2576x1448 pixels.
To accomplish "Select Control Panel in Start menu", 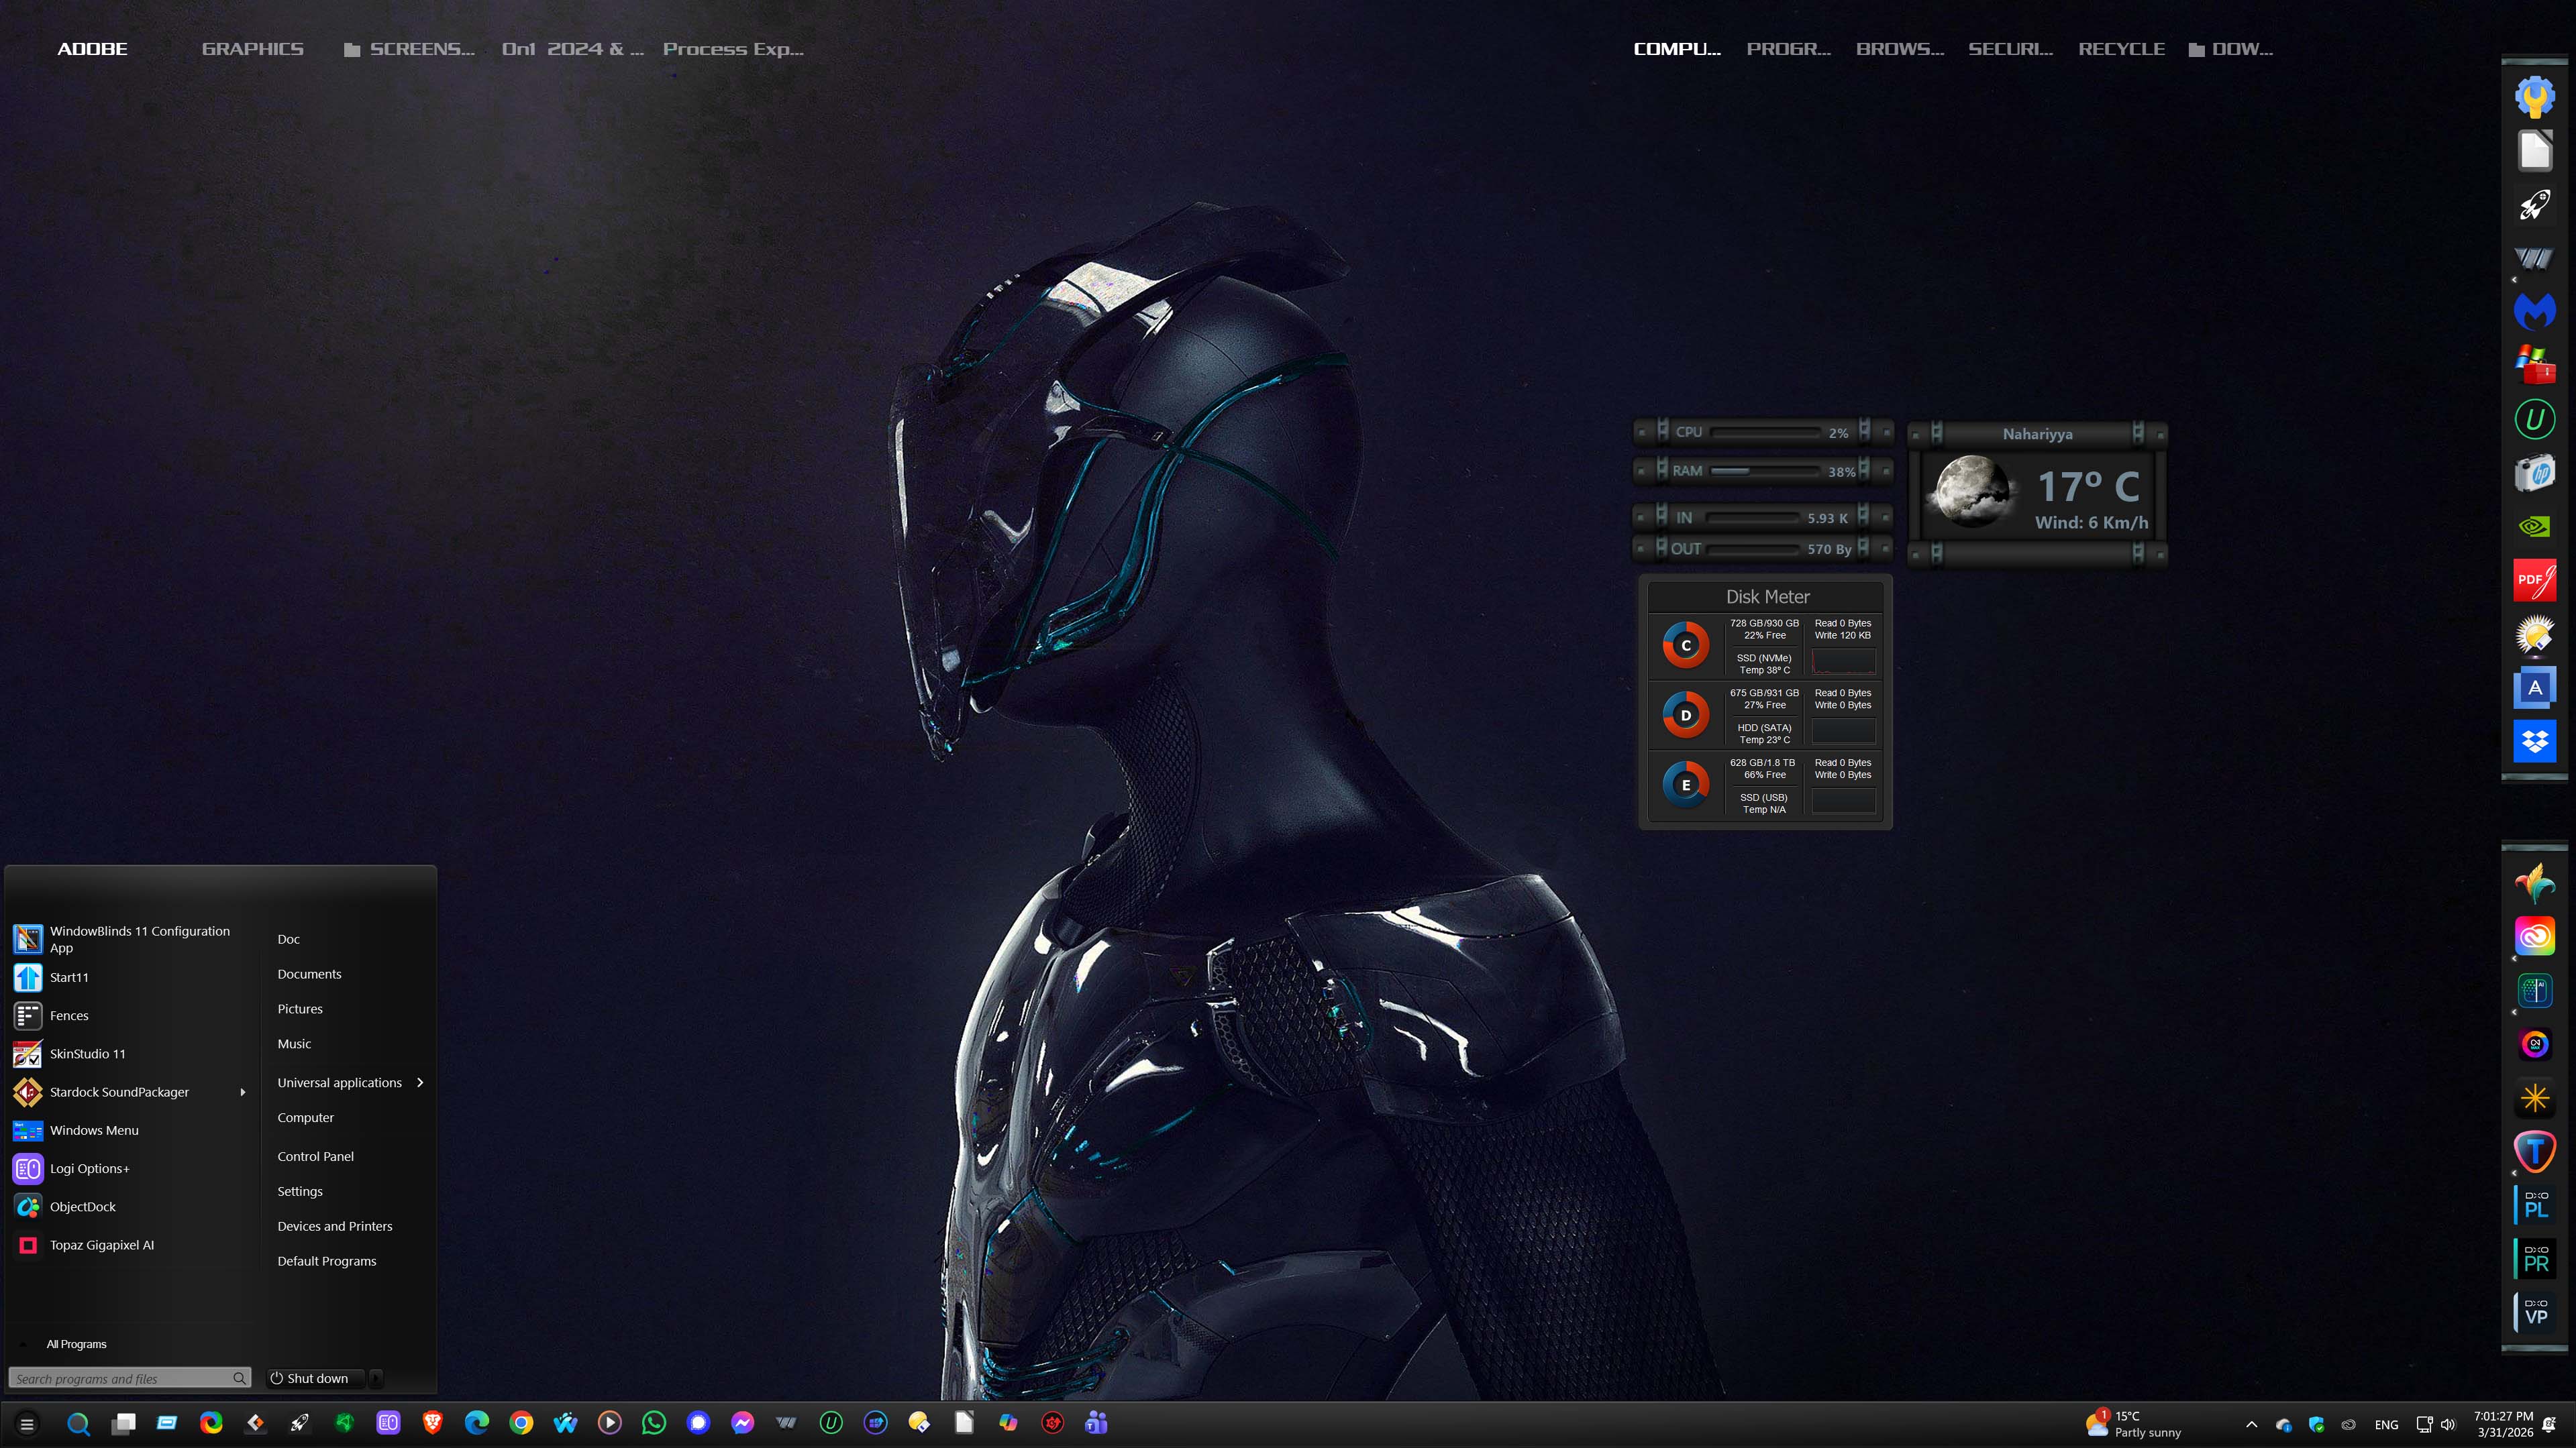I will pyautogui.click(x=315, y=1156).
